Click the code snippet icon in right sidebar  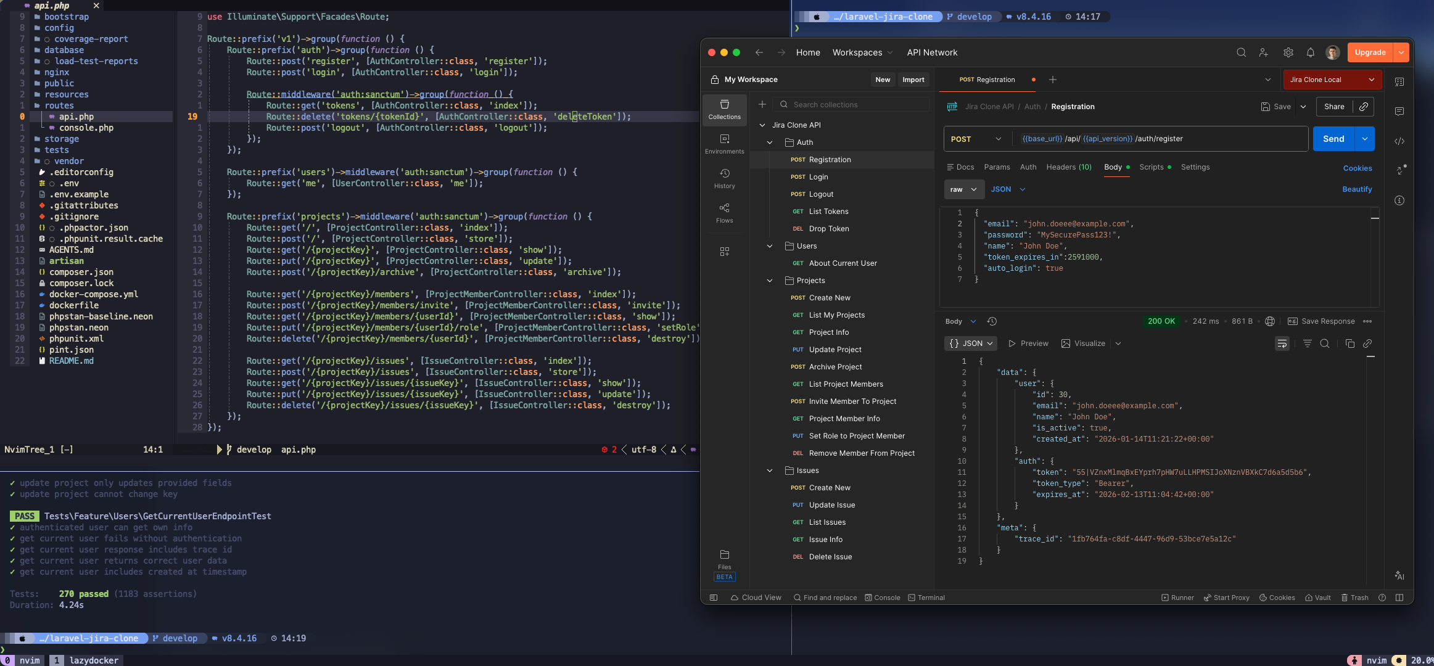pyautogui.click(x=1399, y=141)
